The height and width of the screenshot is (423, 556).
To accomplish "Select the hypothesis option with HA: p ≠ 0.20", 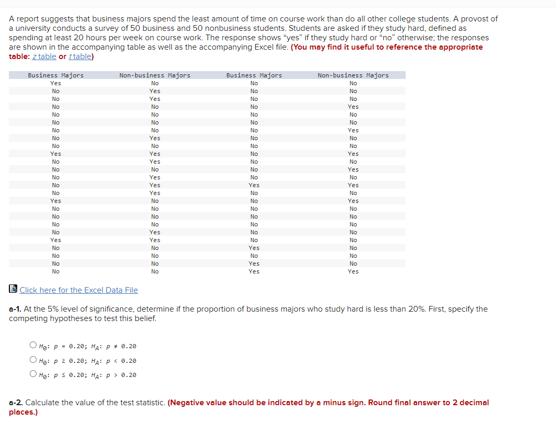I will pyautogui.click(x=33, y=345).
